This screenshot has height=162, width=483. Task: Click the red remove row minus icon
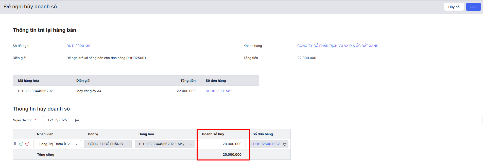[x=27, y=144]
